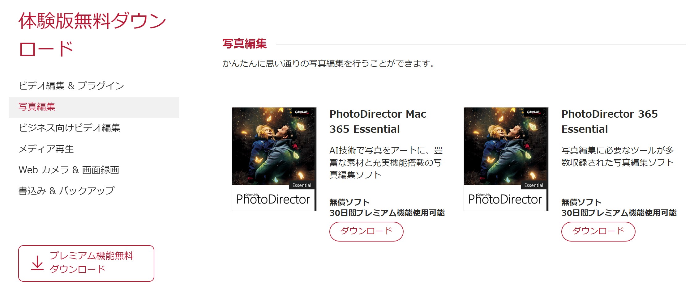
Task: Click CyberLink logo on Mac PhotoDirector box
Action: coord(301,112)
